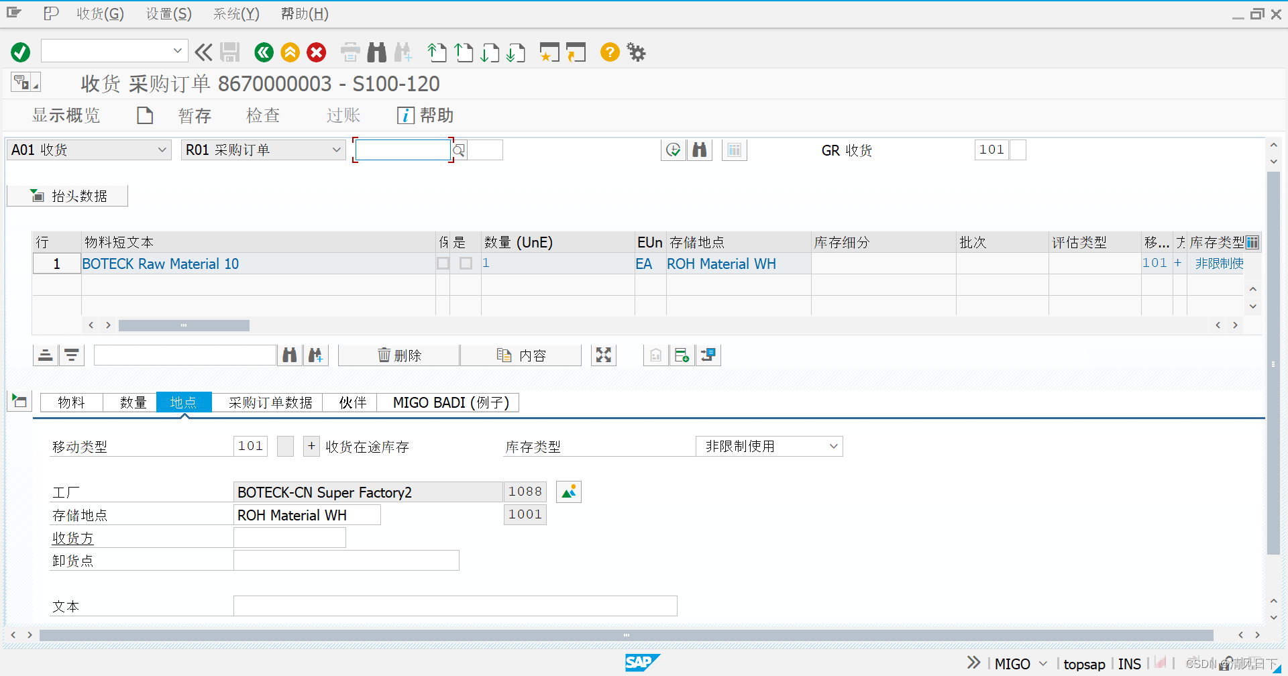The image size is (1288, 676).
Task: Click the green Enter checkmark icon
Action: [x=21, y=52]
